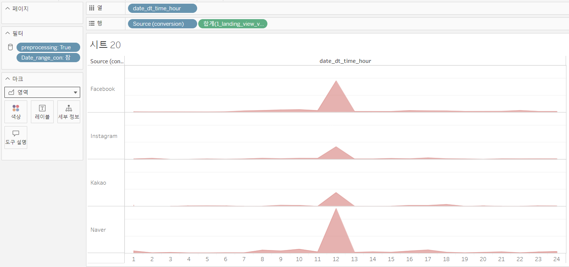
Task: Click the date_dt_time_hour axis header
Action: pyautogui.click(x=345, y=61)
